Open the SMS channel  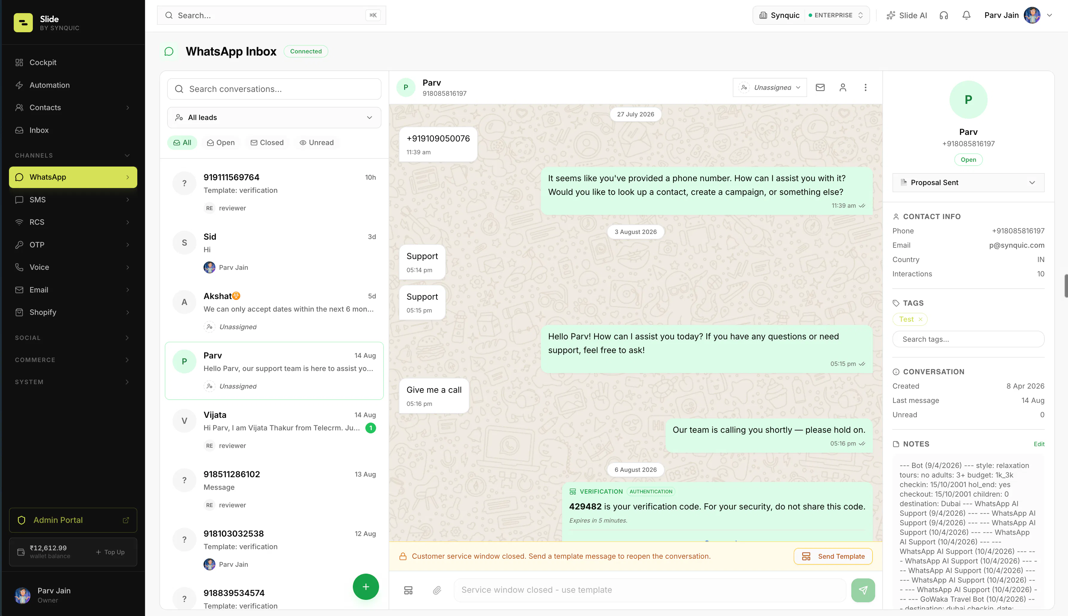coord(73,200)
